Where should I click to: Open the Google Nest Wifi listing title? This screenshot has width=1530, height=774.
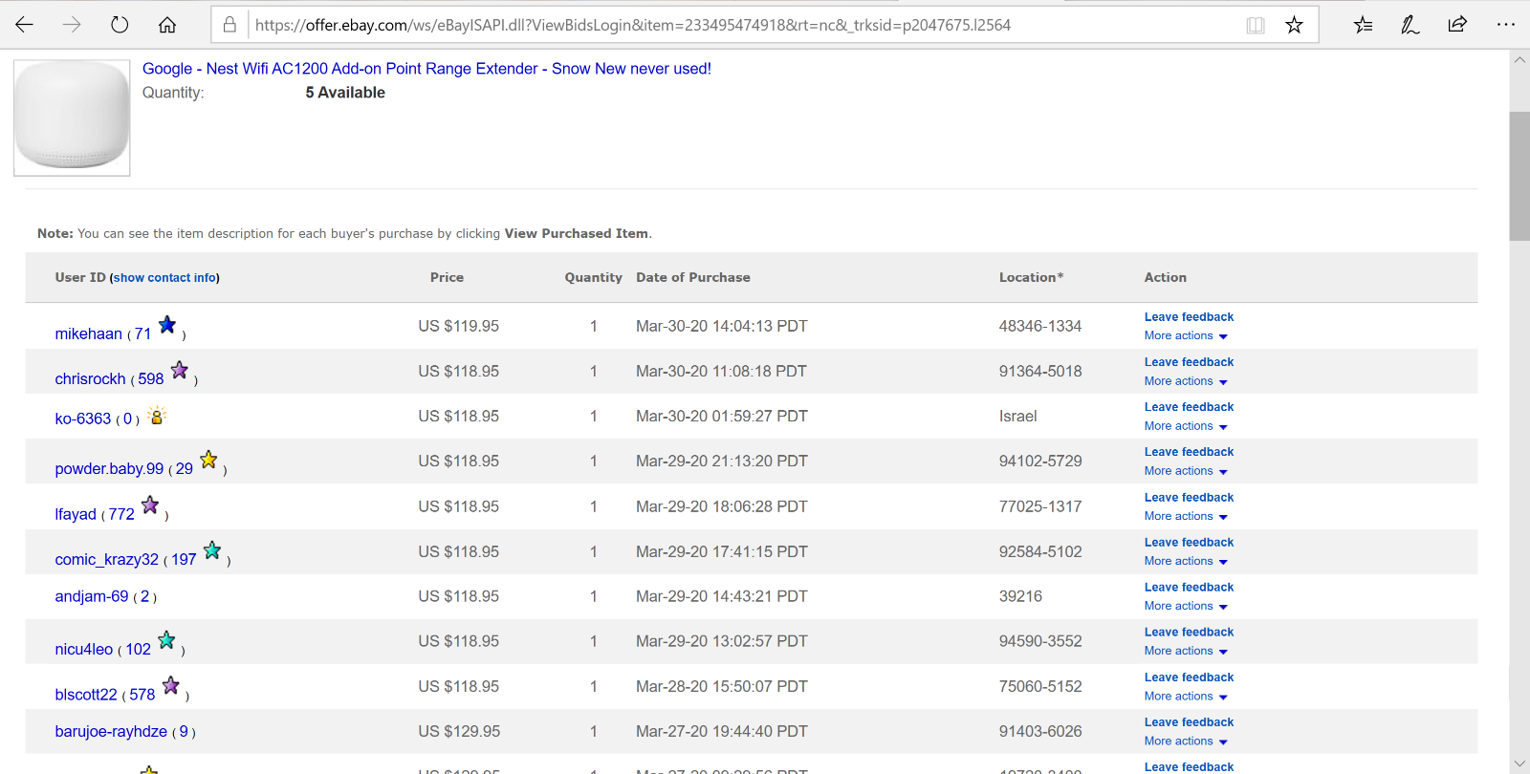426,69
